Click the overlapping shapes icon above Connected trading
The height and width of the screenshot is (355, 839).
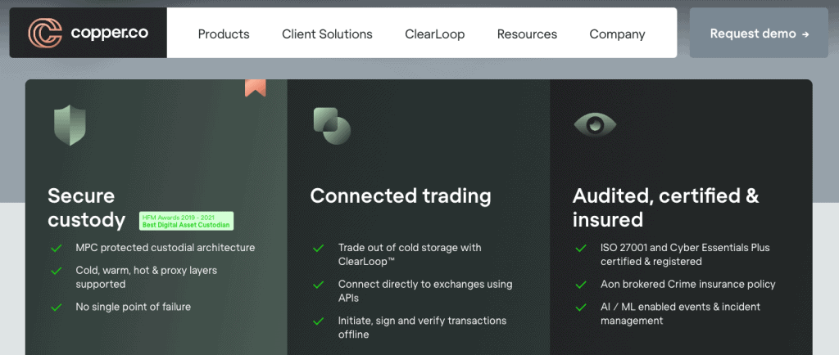tap(332, 126)
